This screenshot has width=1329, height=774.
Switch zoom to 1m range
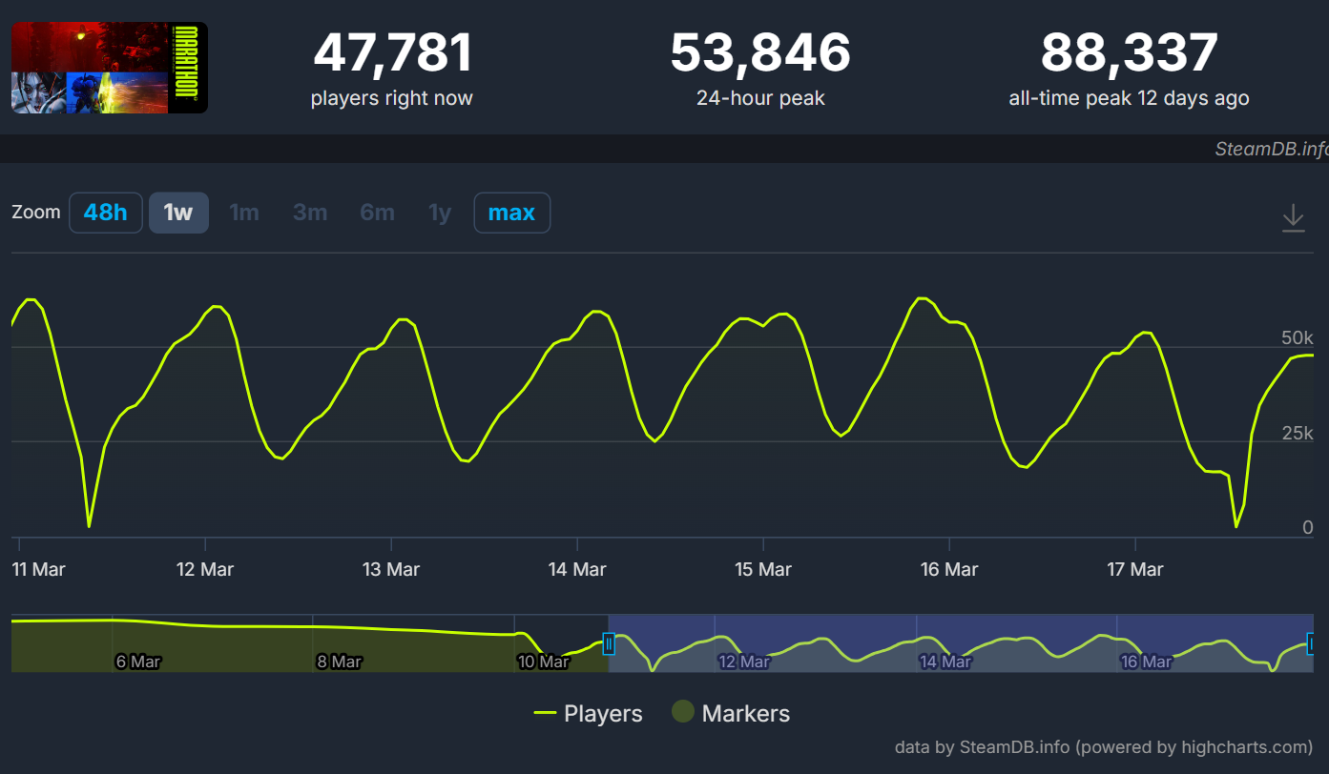pos(244,213)
